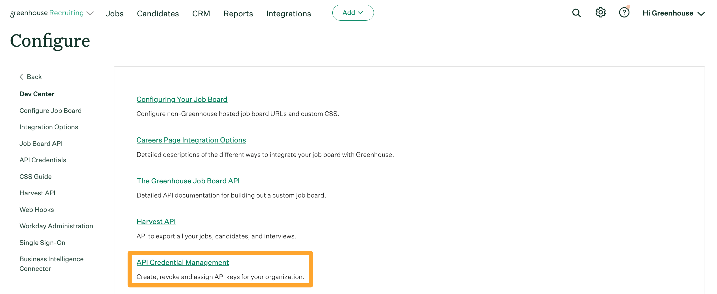Open API Credential Management link
Viewport: 717px width, 294px height.
pos(182,262)
